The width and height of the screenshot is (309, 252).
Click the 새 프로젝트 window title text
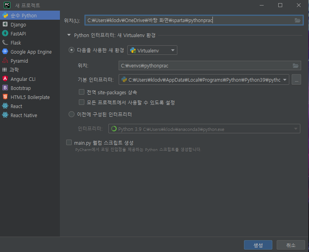pyautogui.click(x=28, y=6)
